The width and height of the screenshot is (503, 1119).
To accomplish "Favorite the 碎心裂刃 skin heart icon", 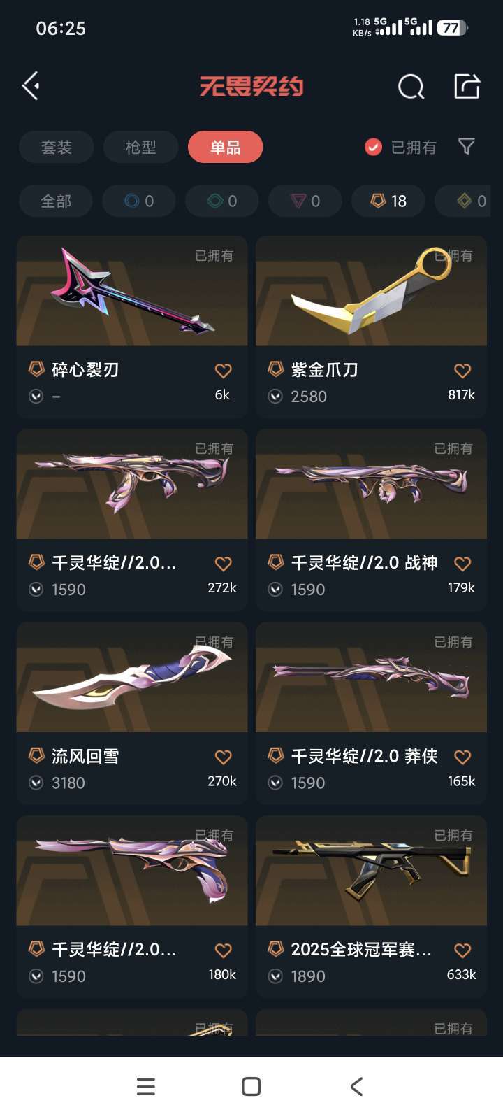I will coord(223,371).
